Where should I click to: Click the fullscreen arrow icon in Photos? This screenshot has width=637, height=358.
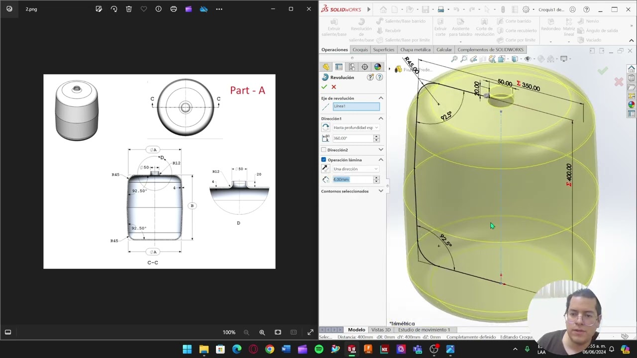[310, 332]
